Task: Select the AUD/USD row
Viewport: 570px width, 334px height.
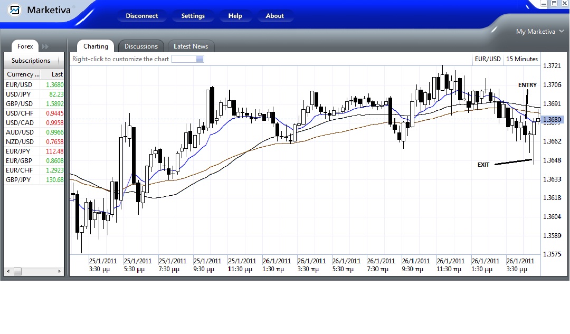Action: coord(34,132)
